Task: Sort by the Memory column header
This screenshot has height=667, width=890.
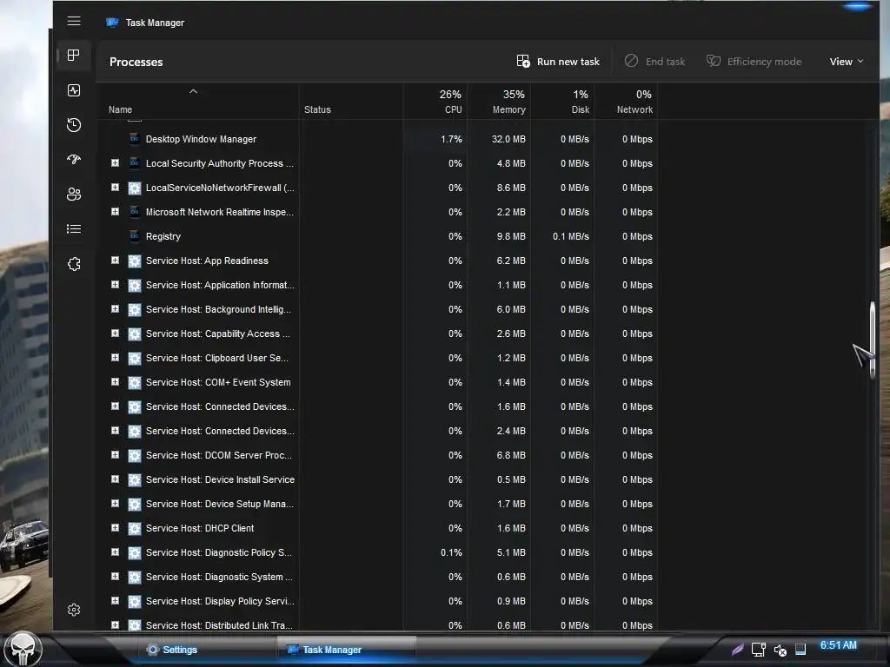Action: point(499,102)
